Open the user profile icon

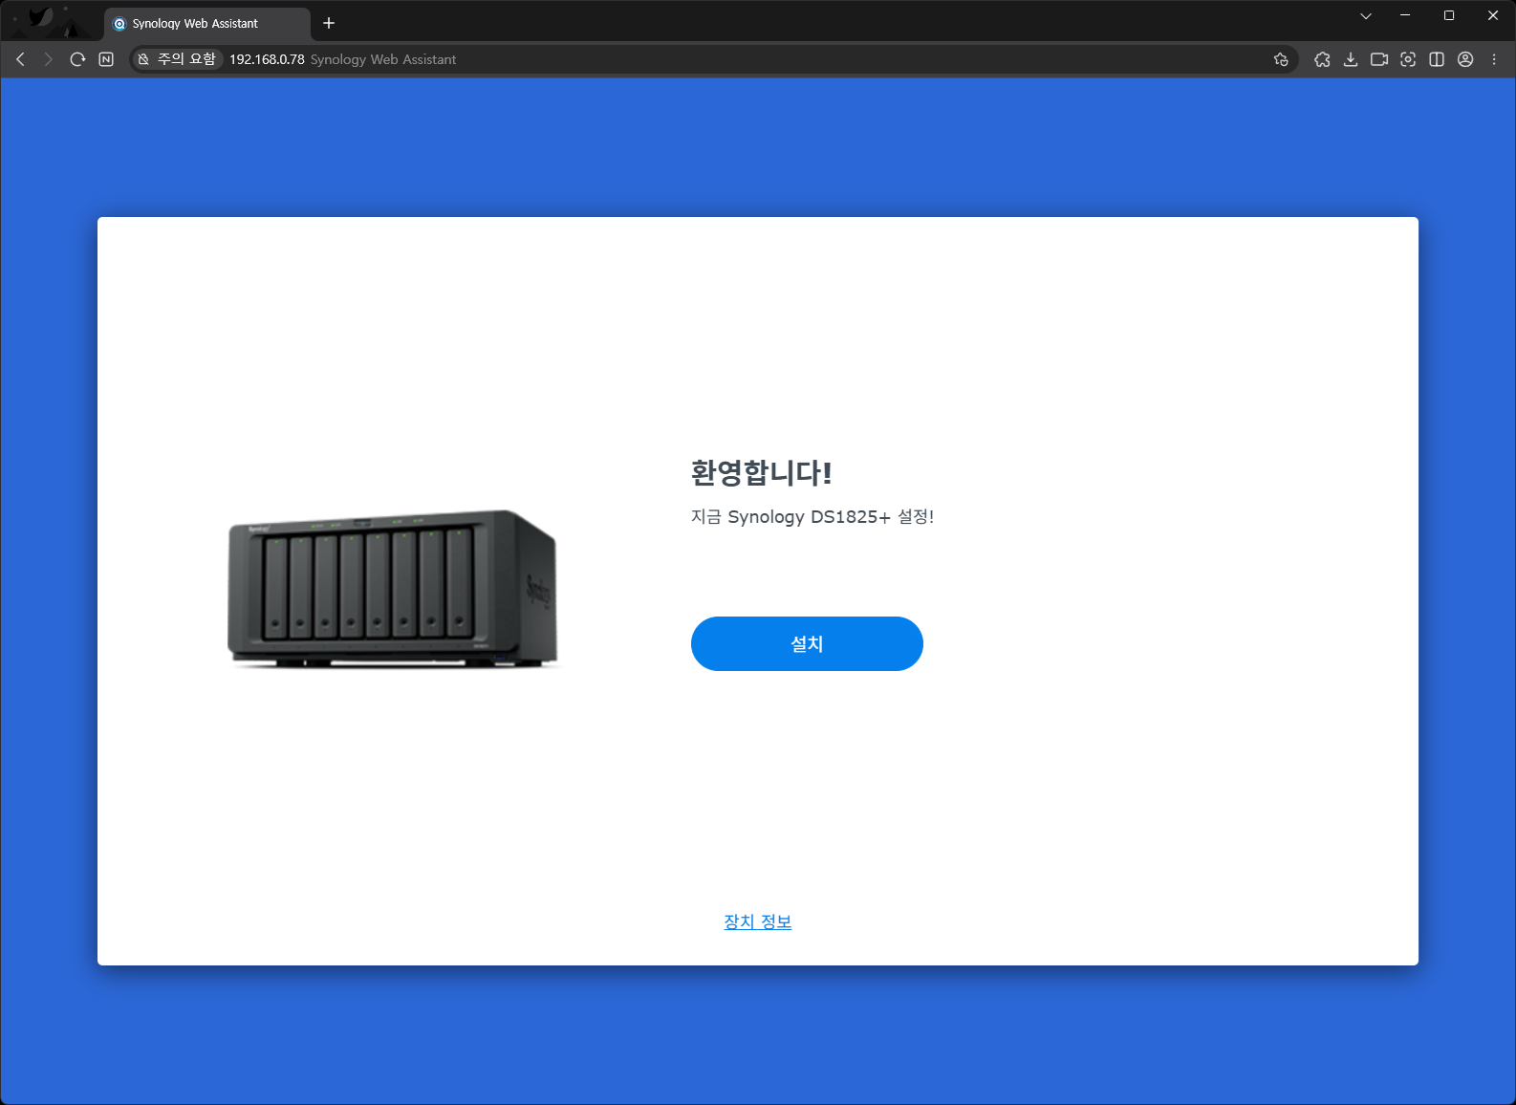1465,59
